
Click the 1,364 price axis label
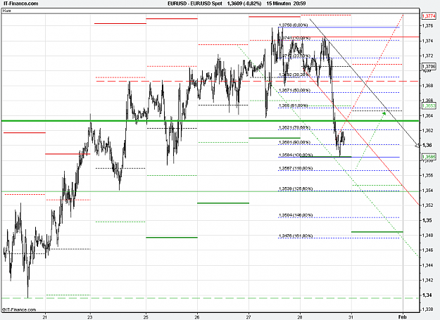[427, 115]
